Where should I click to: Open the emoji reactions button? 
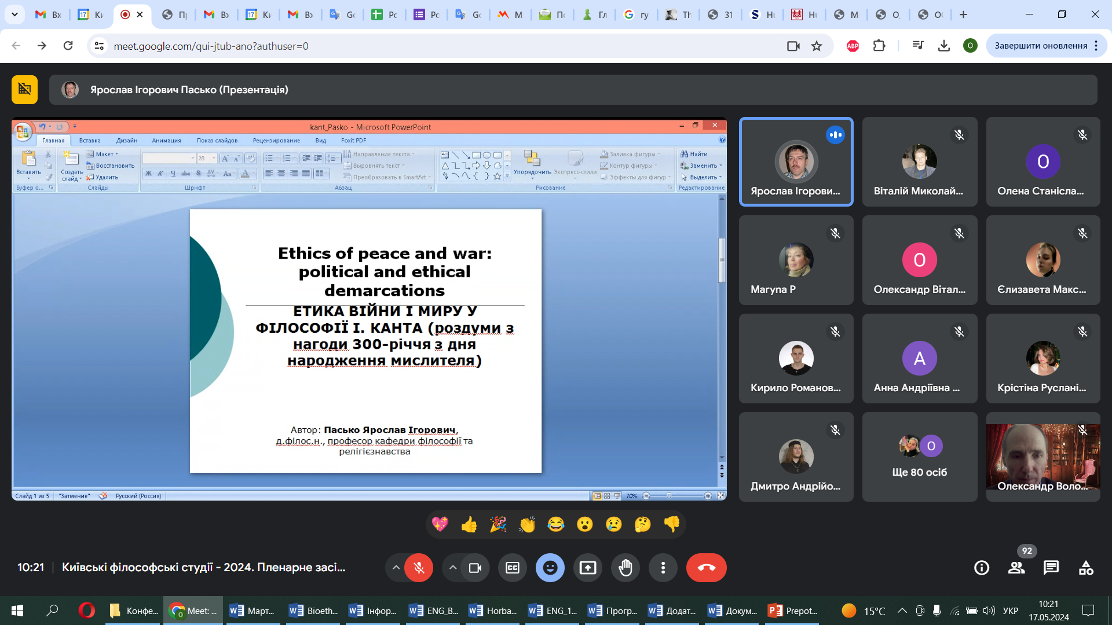pos(550,568)
